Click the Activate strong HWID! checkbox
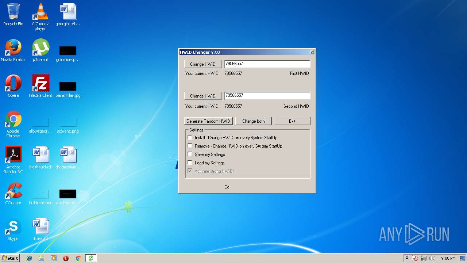 coord(190,171)
